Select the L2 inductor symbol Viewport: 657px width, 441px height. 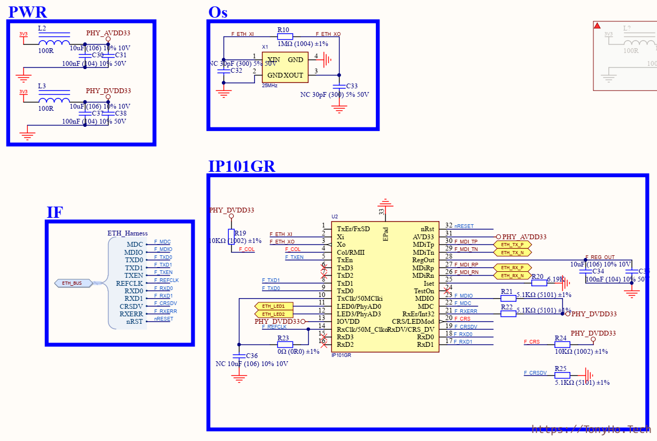click(x=54, y=43)
